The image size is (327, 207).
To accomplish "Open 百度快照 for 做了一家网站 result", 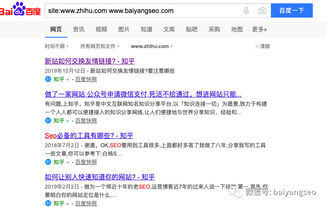I will coord(86,120).
